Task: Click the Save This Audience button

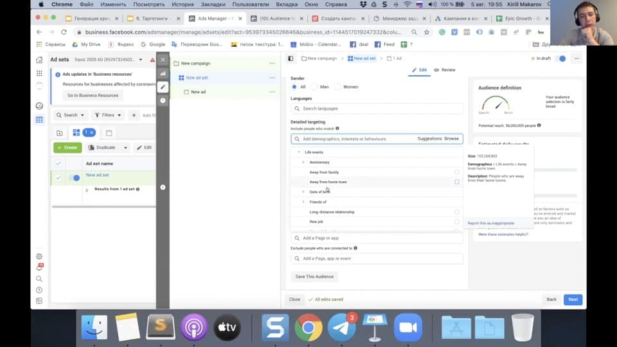Action: 314,276
